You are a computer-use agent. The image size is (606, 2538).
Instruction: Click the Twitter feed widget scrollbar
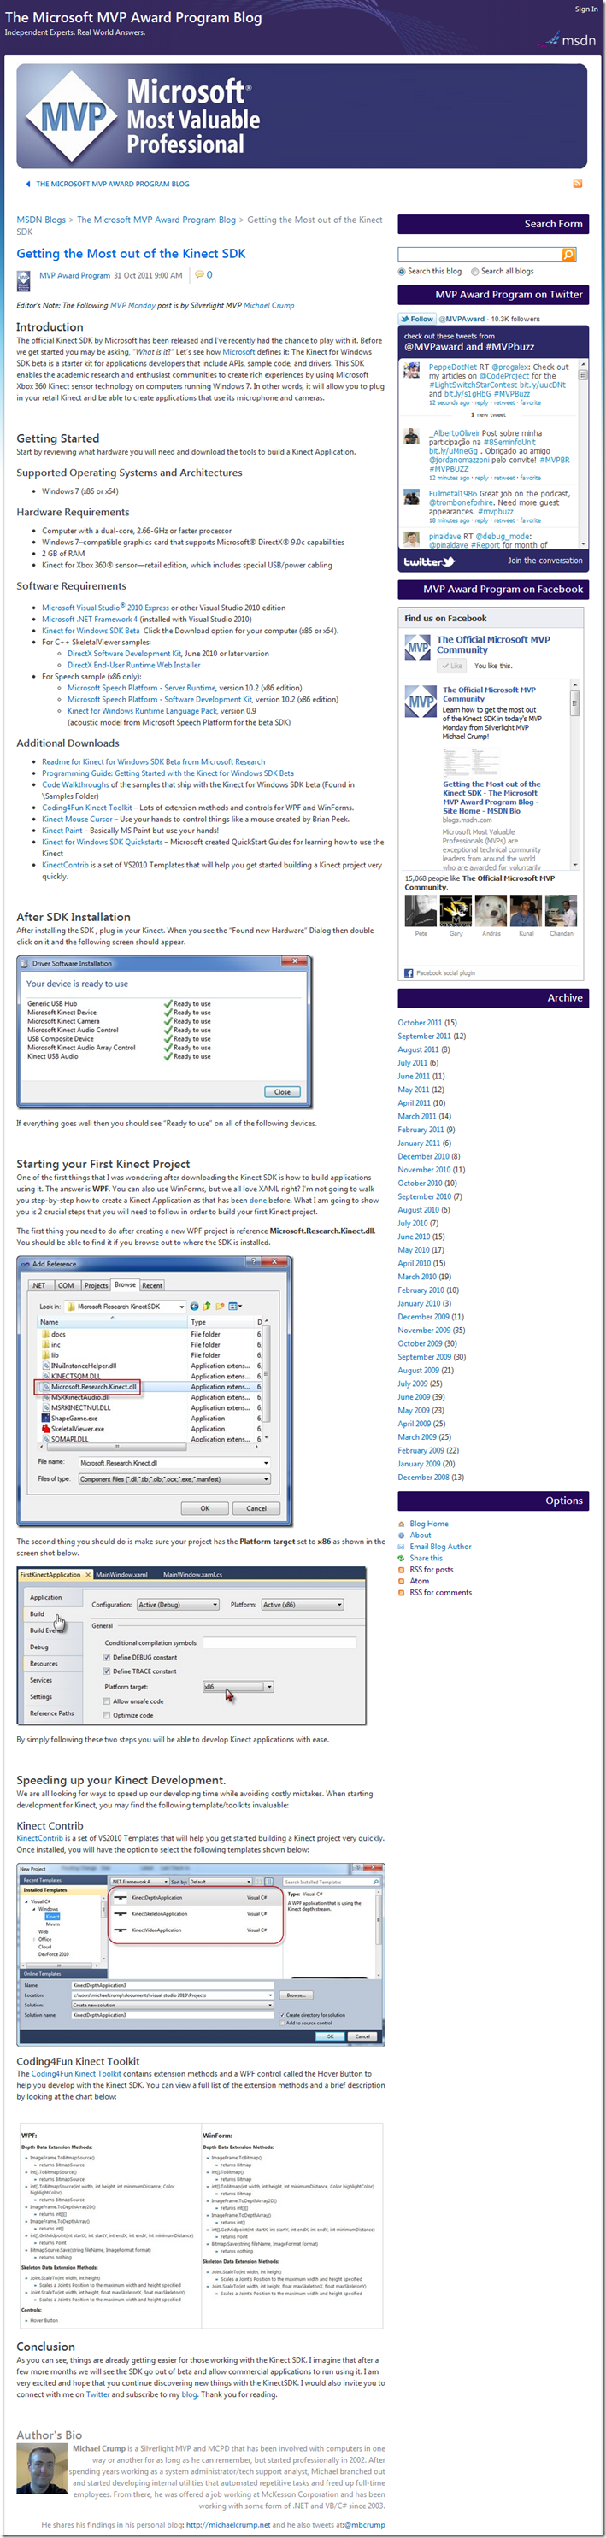(582, 455)
